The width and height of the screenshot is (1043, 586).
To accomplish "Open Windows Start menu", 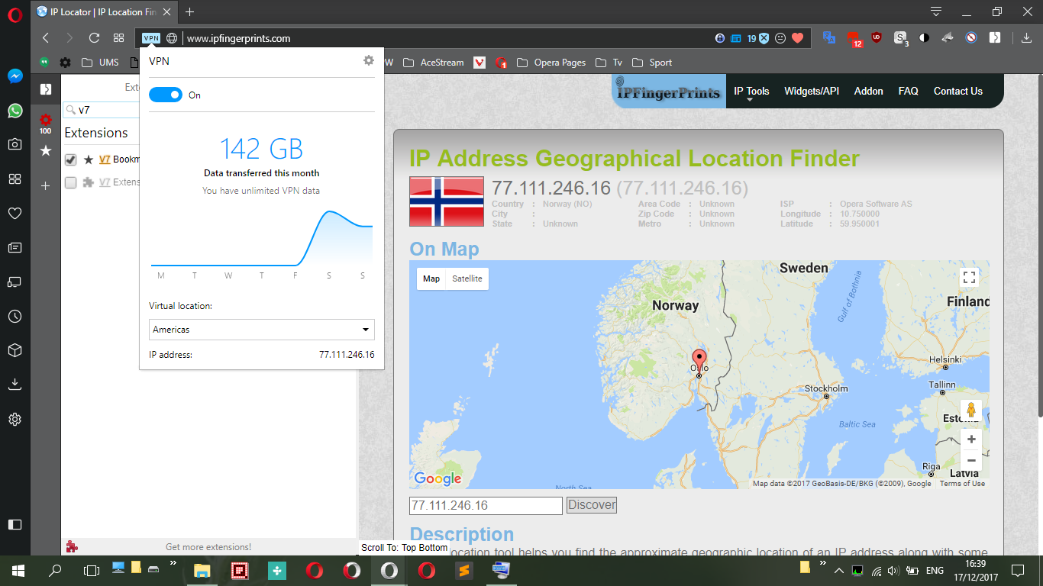I will [18, 570].
